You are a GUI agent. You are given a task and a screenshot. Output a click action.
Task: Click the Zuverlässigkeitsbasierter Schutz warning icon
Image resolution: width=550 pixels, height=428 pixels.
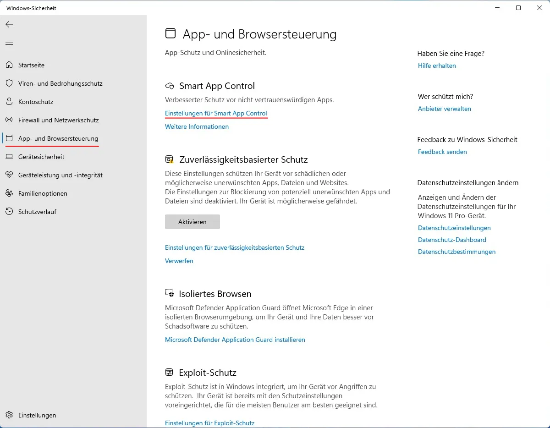coord(170,159)
